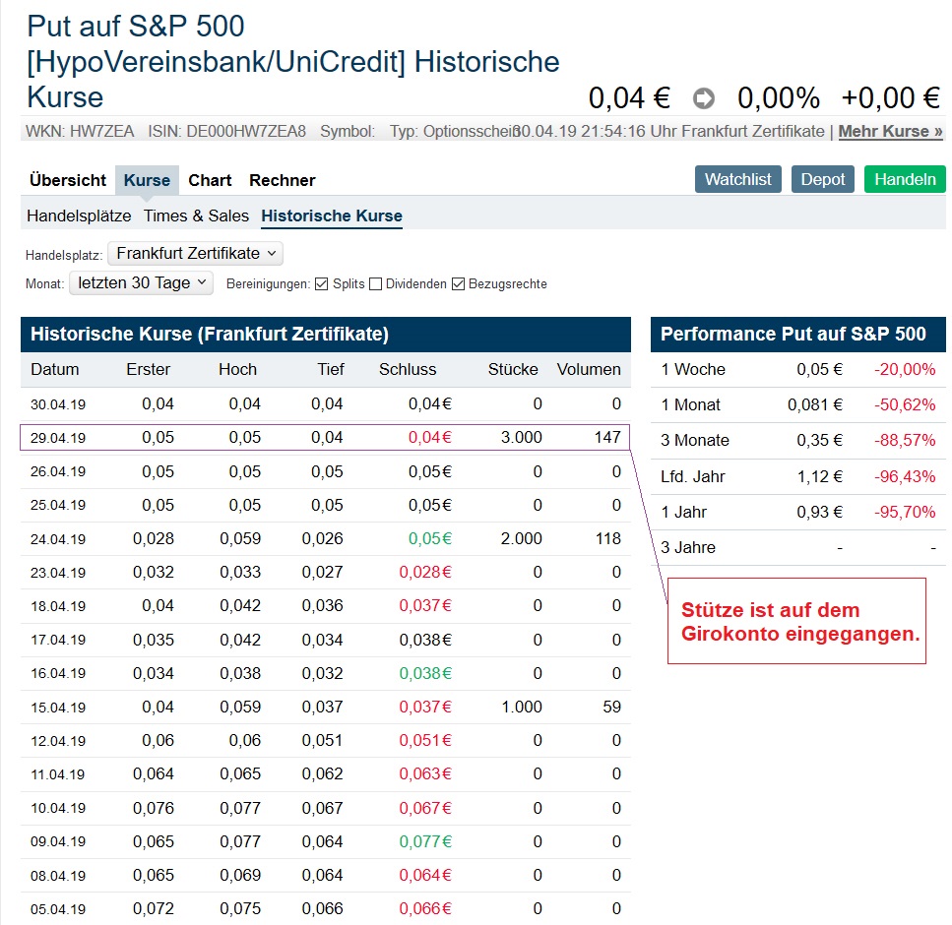Select the Historische Kurse subtab
This screenshot has height=925, width=952.
click(x=332, y=216)
